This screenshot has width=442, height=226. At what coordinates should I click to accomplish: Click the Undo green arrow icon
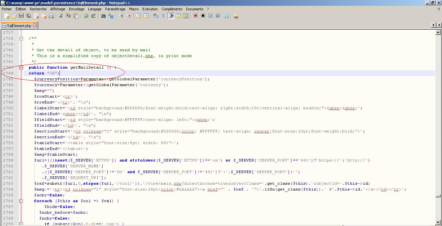point(86,16)
